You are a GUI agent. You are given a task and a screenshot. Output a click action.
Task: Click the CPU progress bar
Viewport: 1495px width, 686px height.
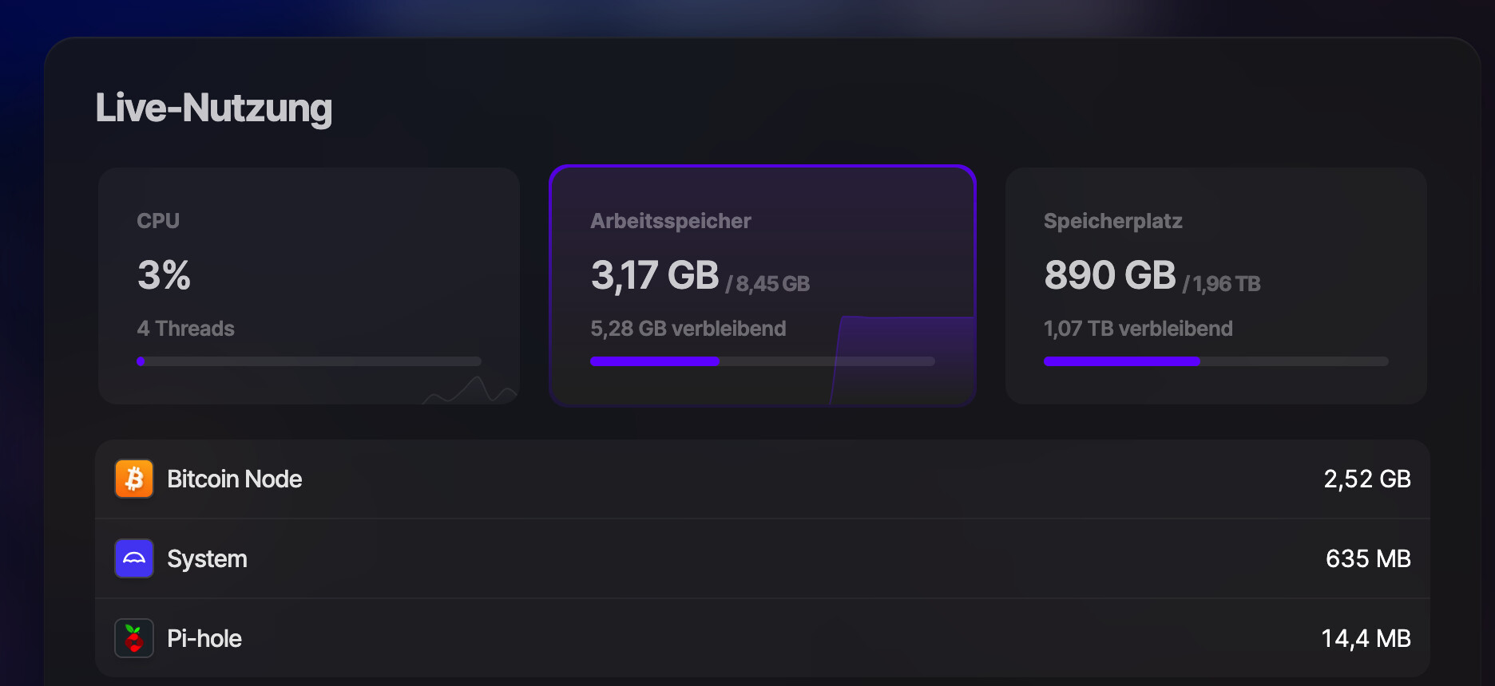pyautogui.click(x=309, y=361)
